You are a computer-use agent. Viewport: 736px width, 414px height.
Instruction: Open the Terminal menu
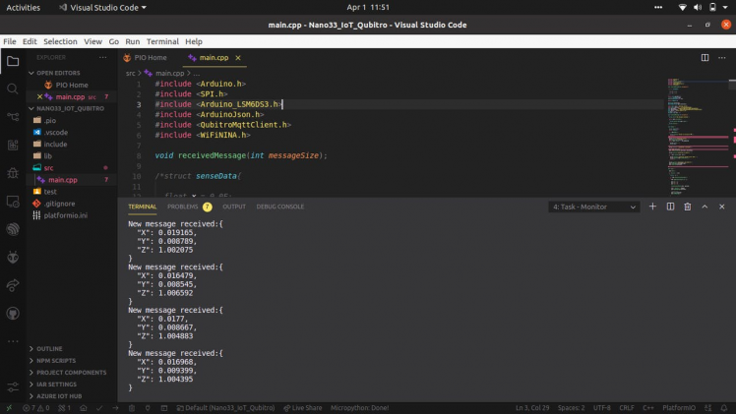[x=162, y=42]
